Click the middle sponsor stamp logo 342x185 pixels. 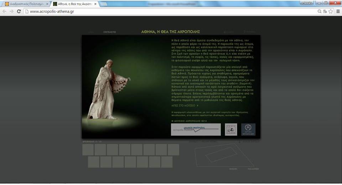tap(231, 129)
